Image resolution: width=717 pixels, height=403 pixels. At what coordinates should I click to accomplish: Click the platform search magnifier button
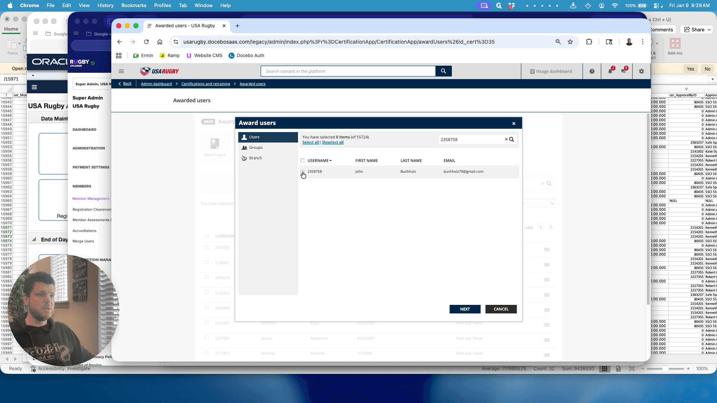pos(443,71)
